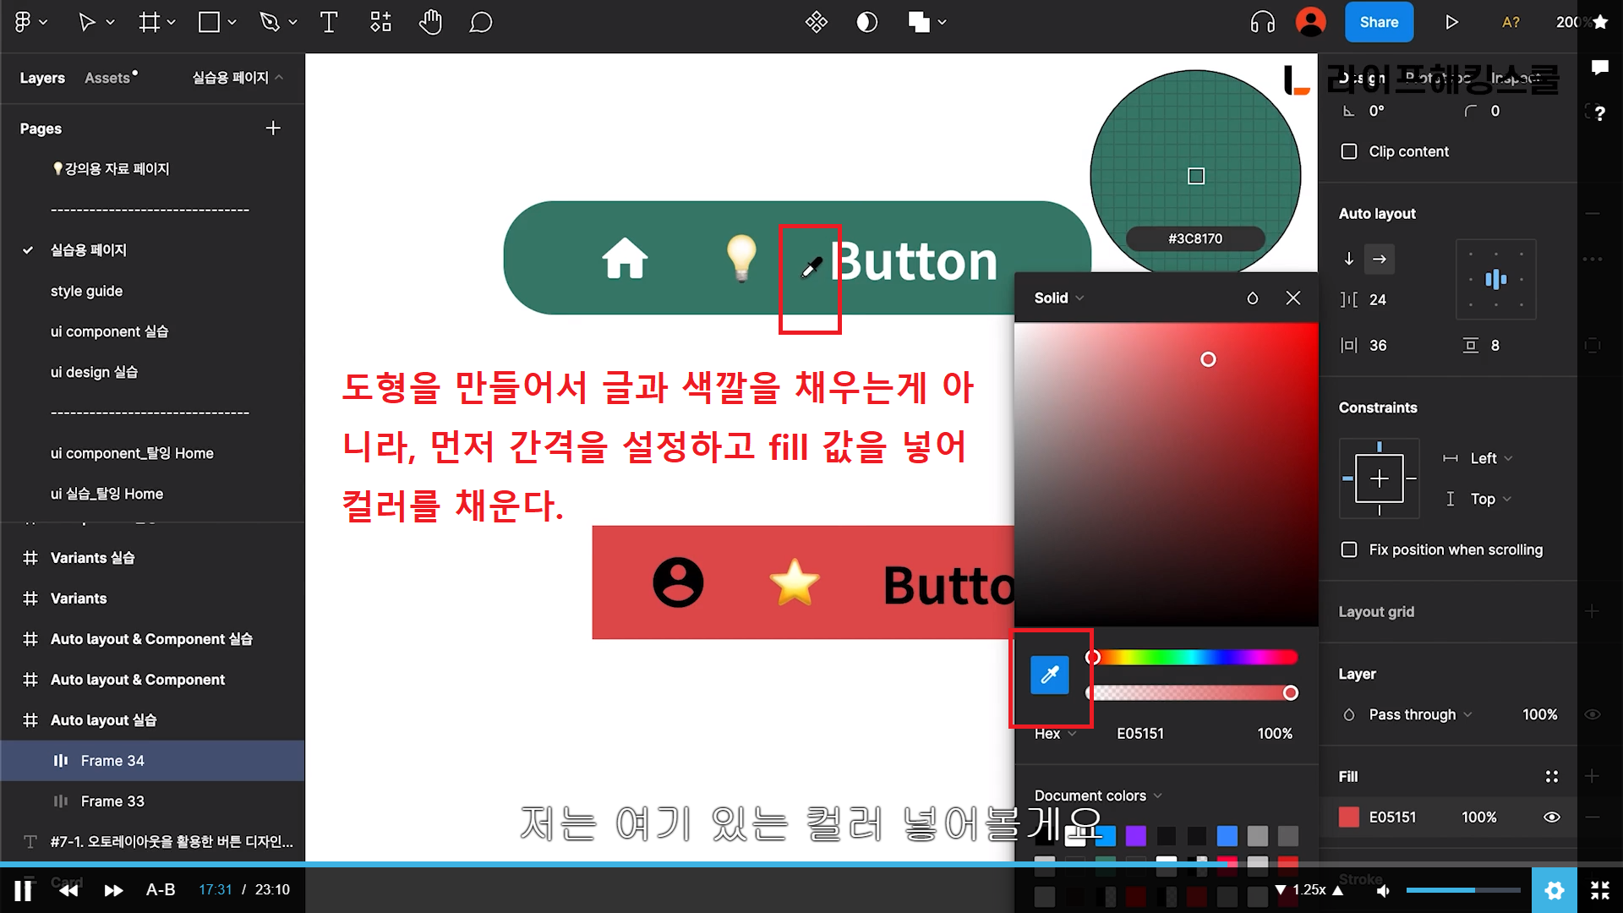Click the hue slider bar
The height and width of the screenshot is (913, 1623).
coord(1195,657)
